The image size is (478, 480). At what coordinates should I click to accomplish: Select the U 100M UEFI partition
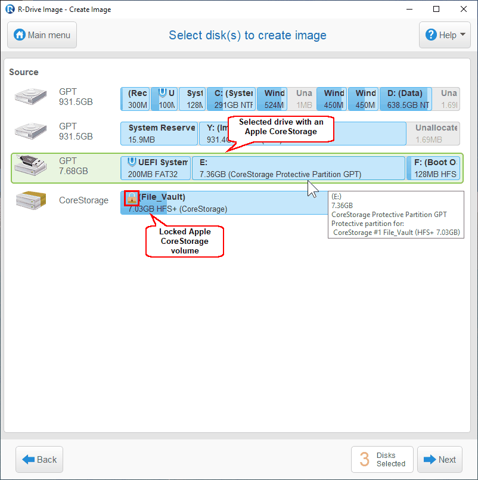tap(164, 99)
